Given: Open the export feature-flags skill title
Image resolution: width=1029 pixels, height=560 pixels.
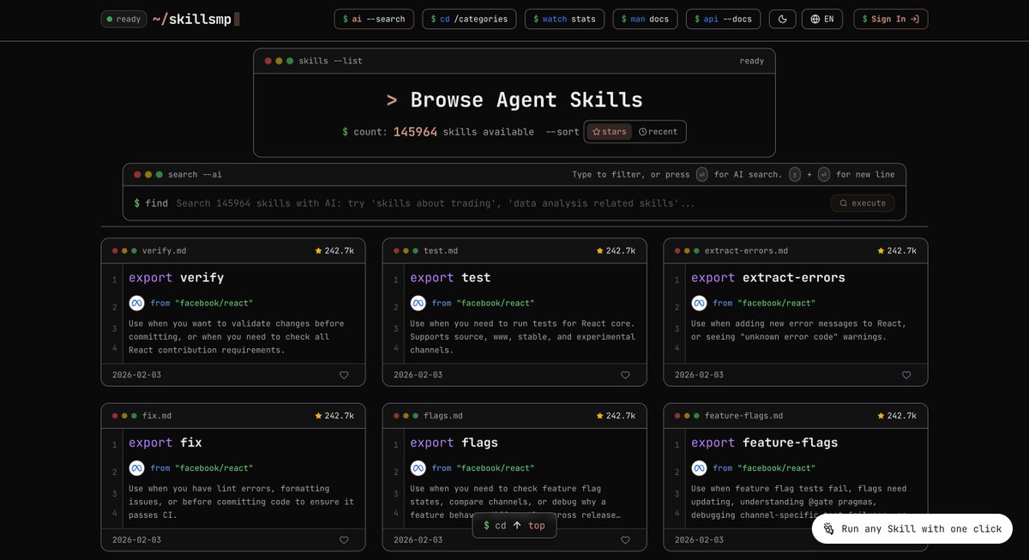Looking at the screenshot, I should click(765, 443).
